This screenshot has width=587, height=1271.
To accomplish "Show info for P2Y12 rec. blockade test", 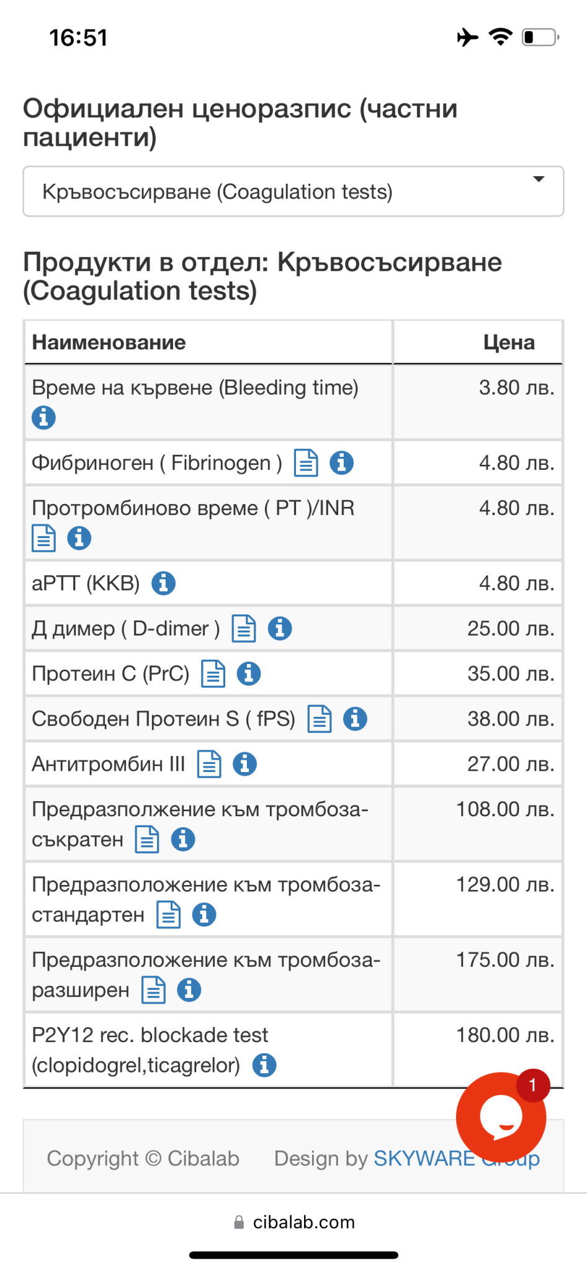I will [x=264, y=1066].
